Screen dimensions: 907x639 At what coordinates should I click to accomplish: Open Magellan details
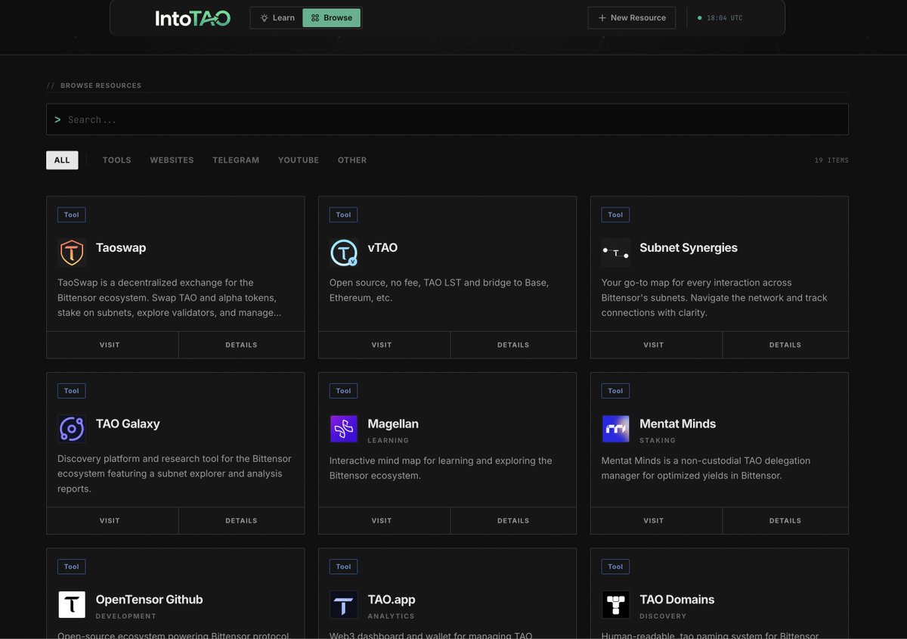514,520
